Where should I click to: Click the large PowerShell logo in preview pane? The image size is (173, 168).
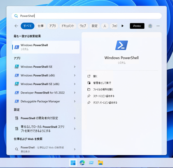122,45
